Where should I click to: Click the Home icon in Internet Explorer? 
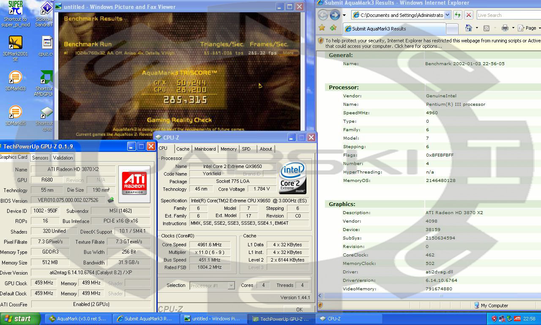(468, 28)
